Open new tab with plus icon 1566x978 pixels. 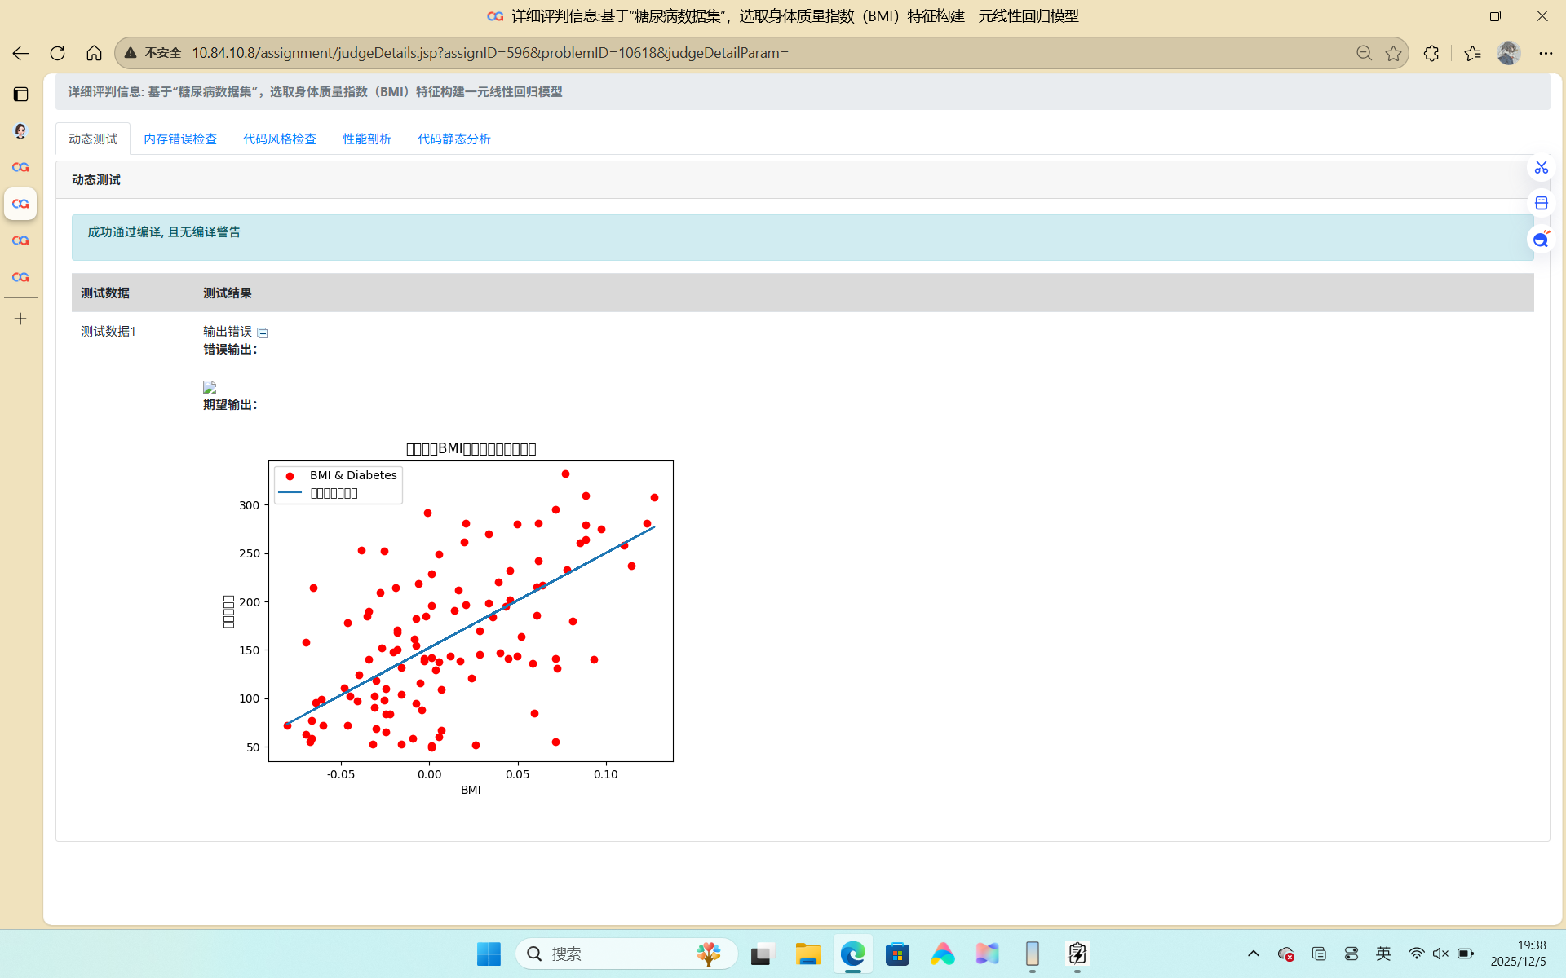pos(20,319)
